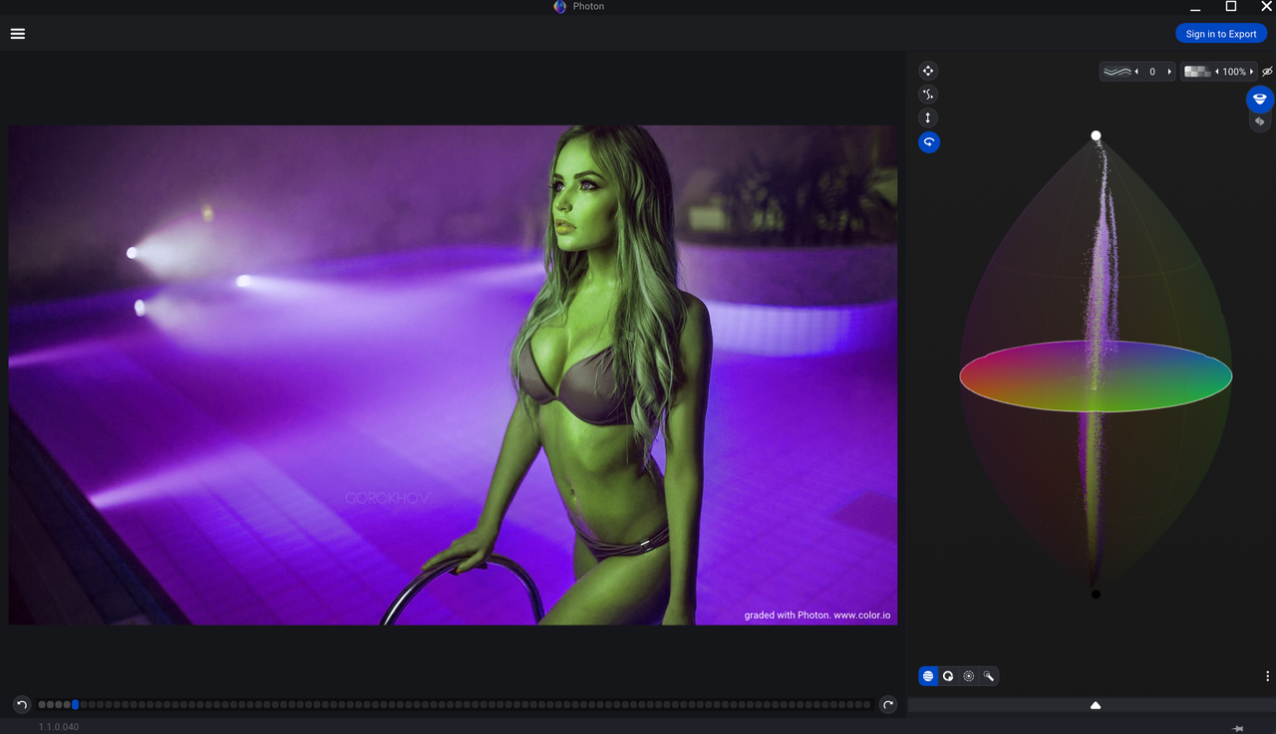Click the graded photo preview
The height and width of the screenshot is (734, 1276).
pos(453,374)
